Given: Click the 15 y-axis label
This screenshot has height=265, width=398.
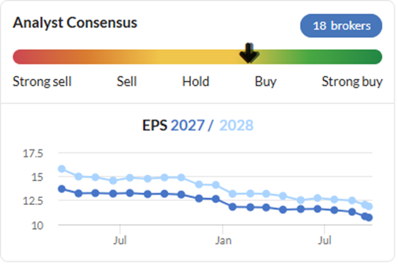Looking at the screenshot, I should (x=37, y=177).
